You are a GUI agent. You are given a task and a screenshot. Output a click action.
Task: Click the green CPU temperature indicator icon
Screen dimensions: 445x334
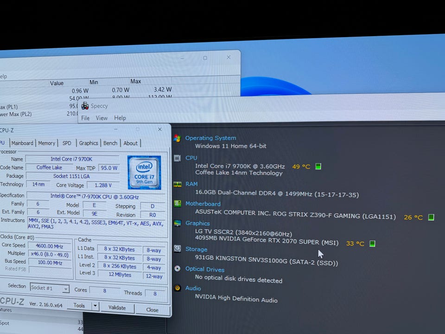pyautogui.click(x=318, y=166)
